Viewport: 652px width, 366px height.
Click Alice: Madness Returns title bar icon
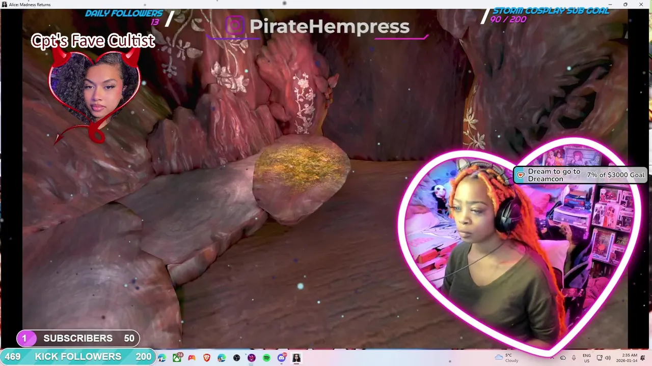[x=5, y=5]
